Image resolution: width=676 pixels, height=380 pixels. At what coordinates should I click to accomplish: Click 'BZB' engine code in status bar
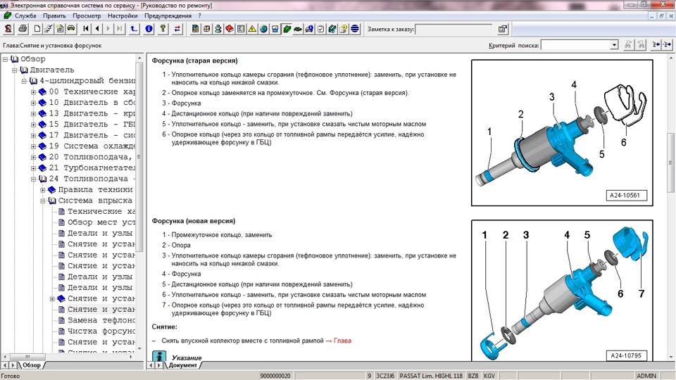(x=473, y=376)
